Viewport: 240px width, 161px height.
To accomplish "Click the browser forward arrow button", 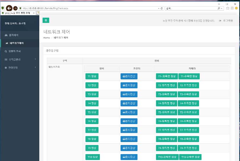I will (15, 8).
